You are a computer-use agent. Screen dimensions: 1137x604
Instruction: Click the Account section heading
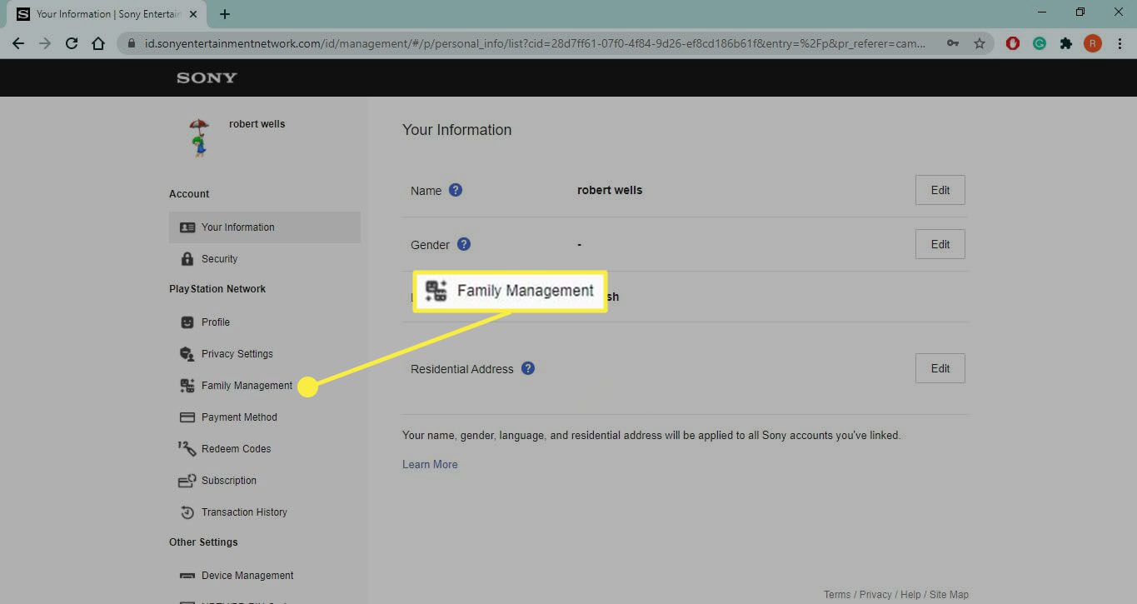189,194
